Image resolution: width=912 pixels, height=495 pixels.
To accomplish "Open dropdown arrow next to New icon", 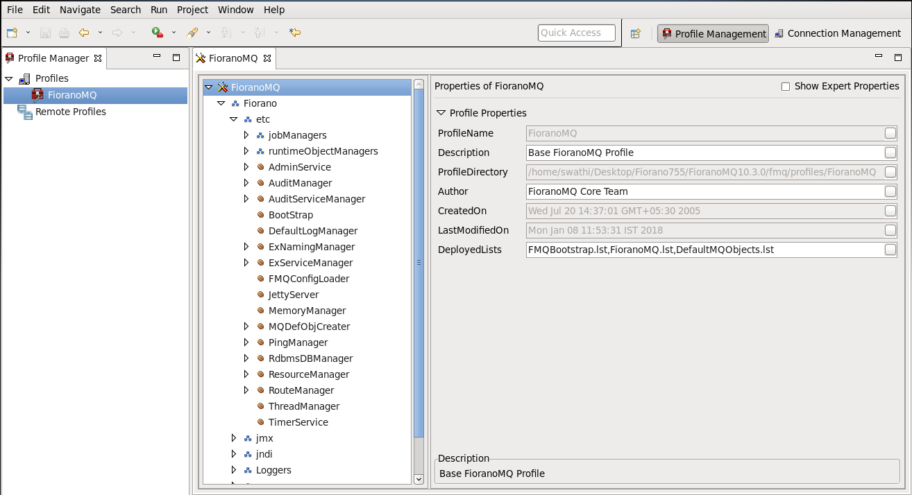I will [x=28, y=33].
